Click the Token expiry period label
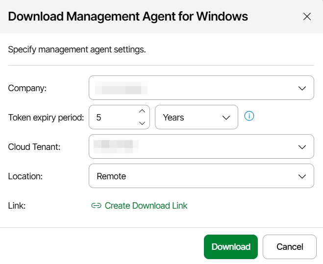Viewport: 323px width, 264px height. click(46, 118)
